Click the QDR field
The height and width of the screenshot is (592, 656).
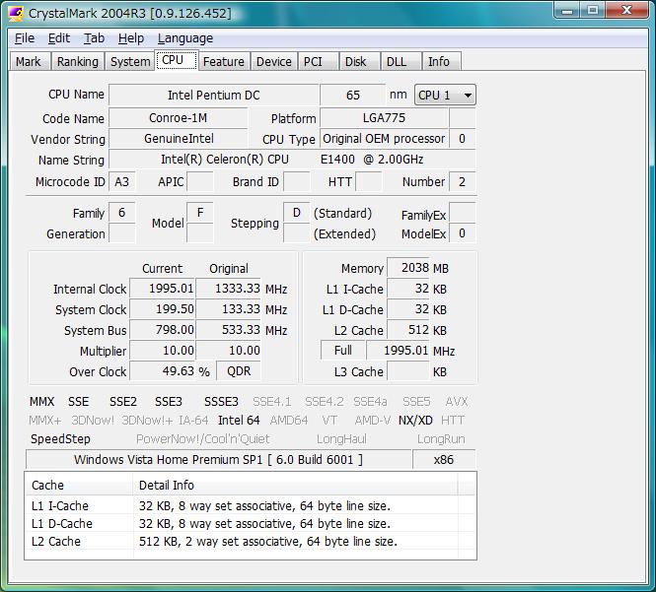[x=239, y=371]
